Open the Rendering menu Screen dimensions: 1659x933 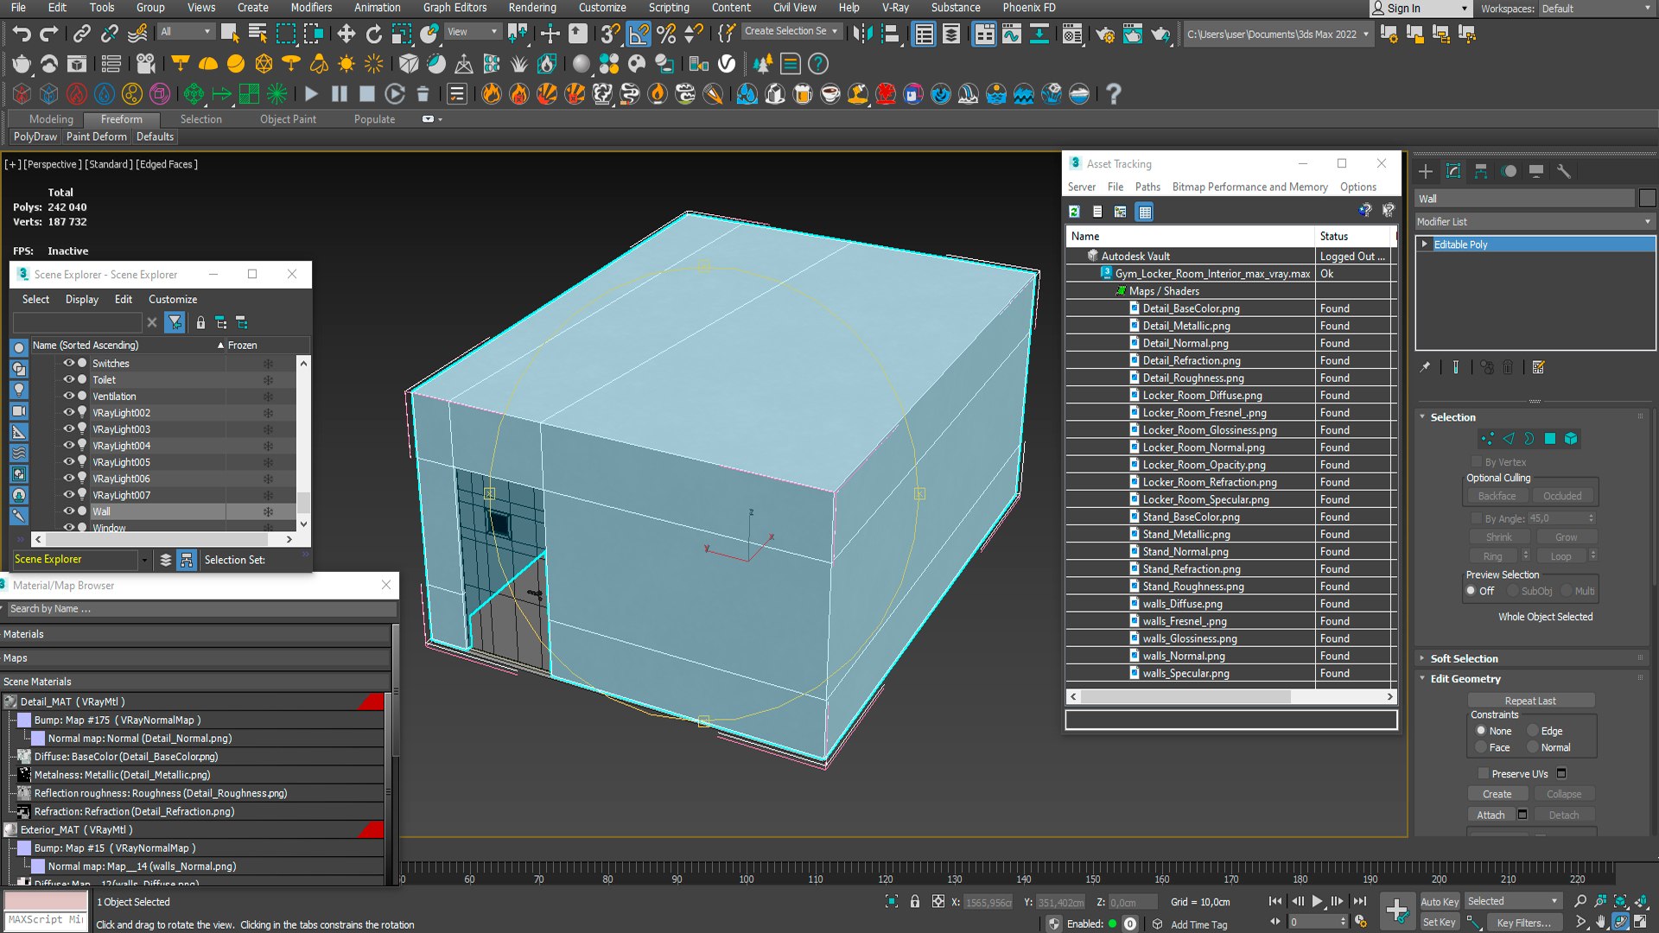(532, 7)
